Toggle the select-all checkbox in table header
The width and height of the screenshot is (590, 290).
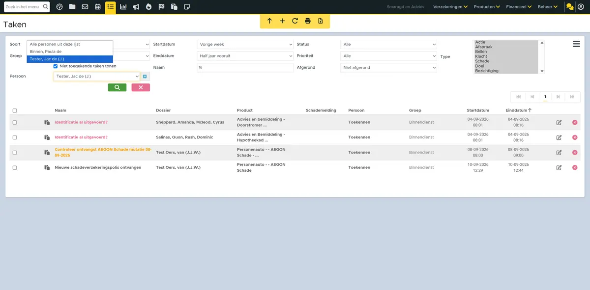pyautogui.click(x=15, y=111)
